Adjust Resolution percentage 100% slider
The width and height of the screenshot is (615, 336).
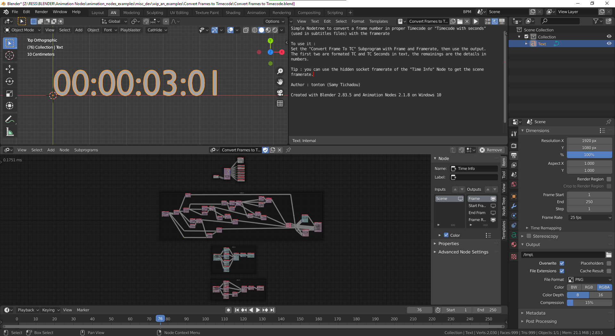[590, 155]
